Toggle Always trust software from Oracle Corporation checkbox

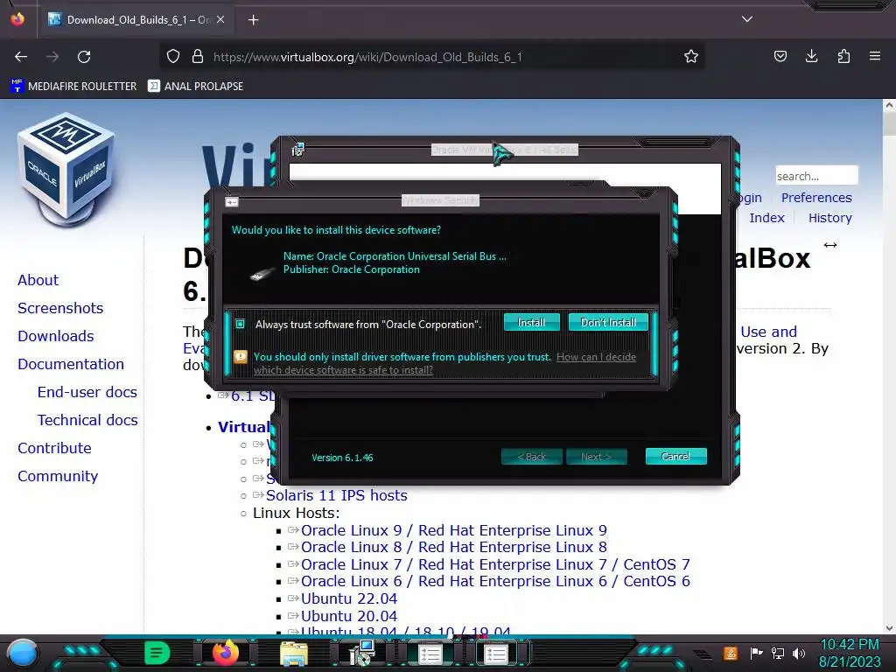coord(240,324)
